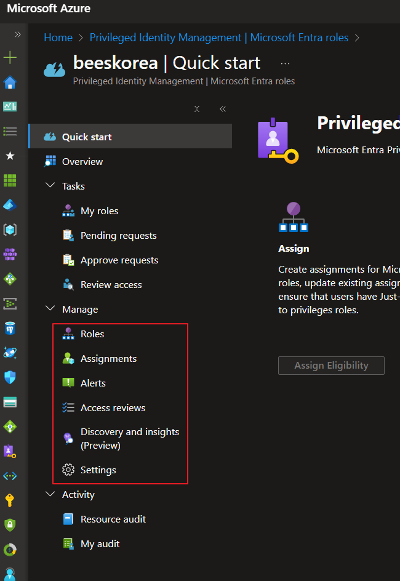Viewport: 400px width, 581px height.
Task: Open the Home icon in the left sidebar
Action: click(10, 82)
